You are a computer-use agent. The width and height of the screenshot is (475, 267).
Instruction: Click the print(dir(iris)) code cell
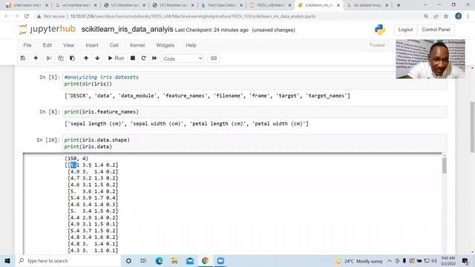[x=255, y=81]
